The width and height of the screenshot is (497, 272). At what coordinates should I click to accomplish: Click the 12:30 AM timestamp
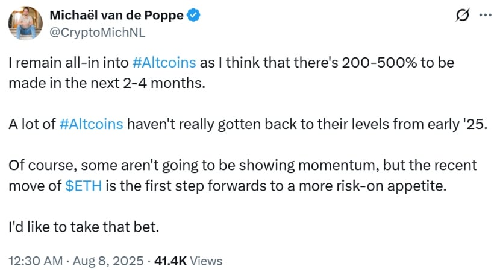tap(36, 261)
